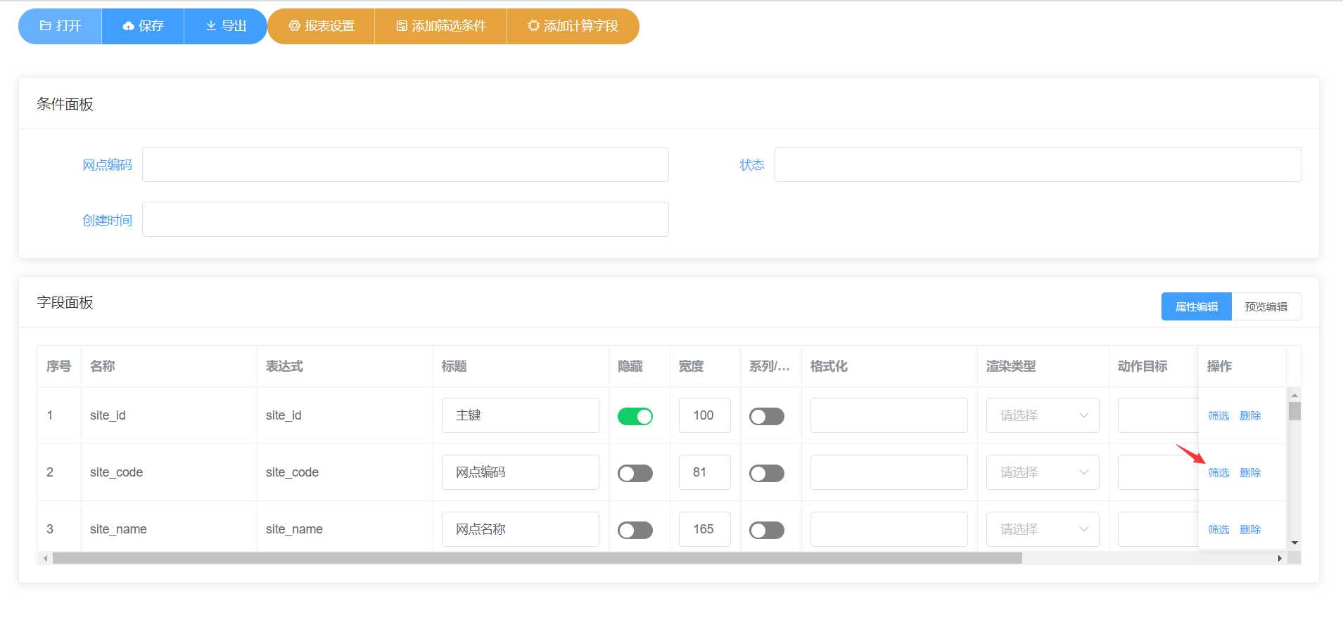Viewport: 1343px width, 629px height.
Task: Edit the 主键 title field
Action: click(521, 415)
